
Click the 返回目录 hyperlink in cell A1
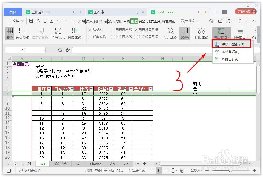(x=21, y=64)
